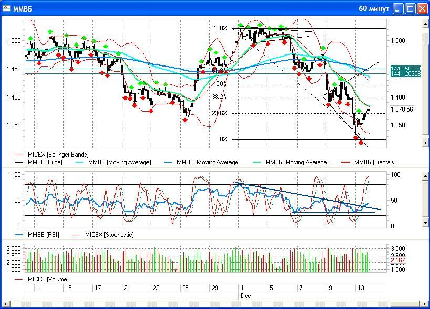Image resolution: width=430 pixels, height=309 pixels.
Task: Click the current price label 1 378,56
Action: [402, 109]
